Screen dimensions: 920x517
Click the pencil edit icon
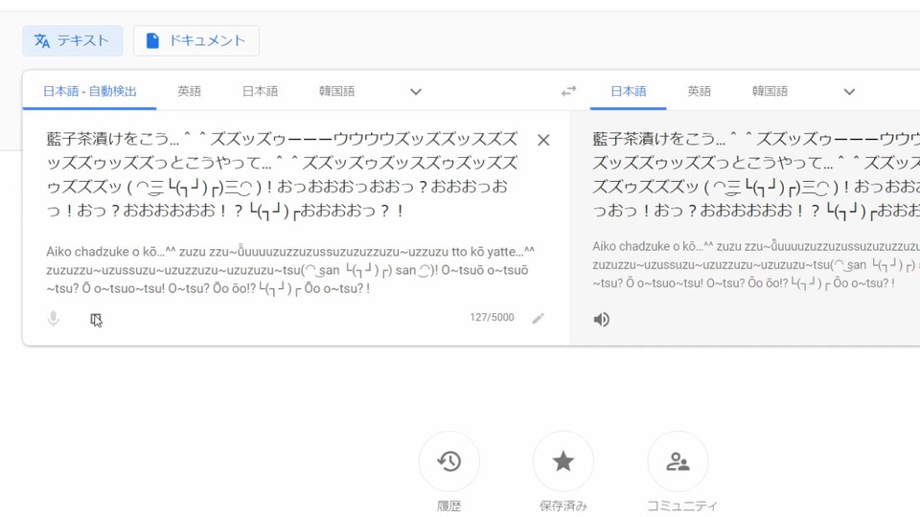click(x=538, y=318)
